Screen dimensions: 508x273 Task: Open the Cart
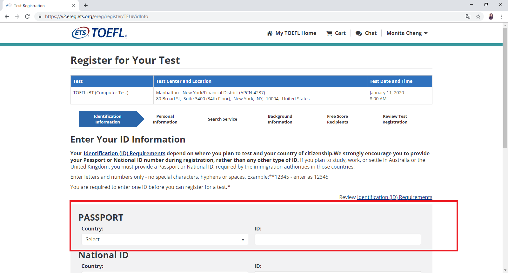tap(336, 33)
